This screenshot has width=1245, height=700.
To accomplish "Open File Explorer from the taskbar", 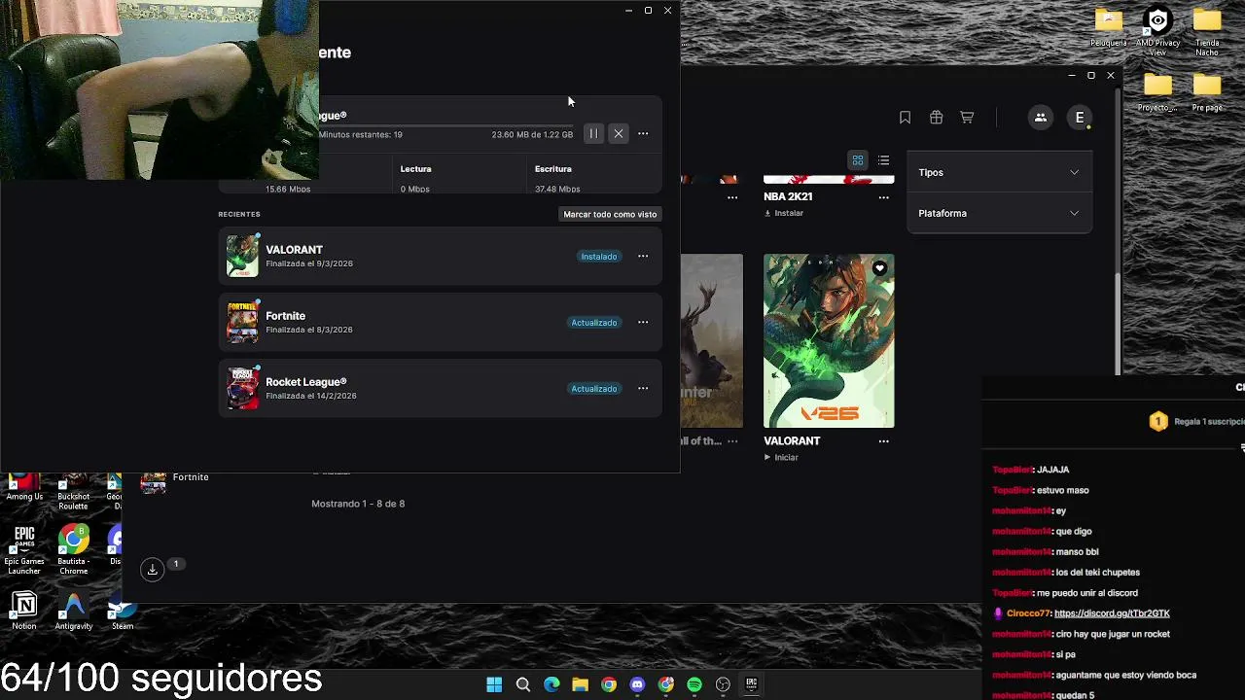I will pyautogui.click(x=580, y=684).
